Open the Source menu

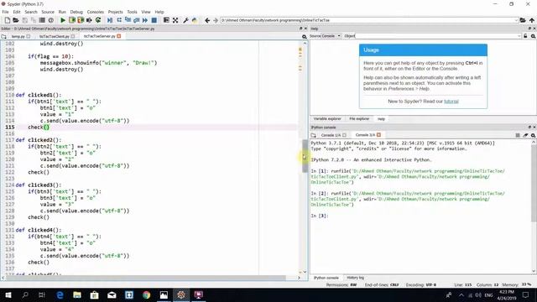(x=48, y=12)
